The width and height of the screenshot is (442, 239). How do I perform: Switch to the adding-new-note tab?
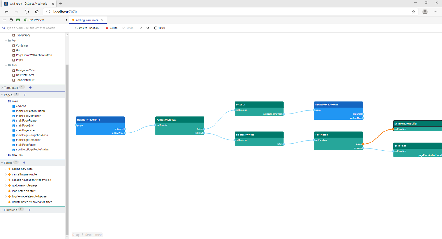pyautogui.click(x=87, y=20)
